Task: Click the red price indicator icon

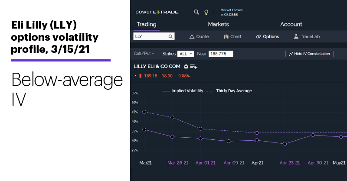Action: pyautogui.click(x=140, y=76)
